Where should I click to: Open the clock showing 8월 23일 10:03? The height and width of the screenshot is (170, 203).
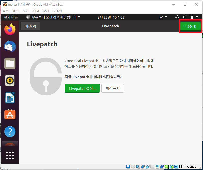coord(111,17)
